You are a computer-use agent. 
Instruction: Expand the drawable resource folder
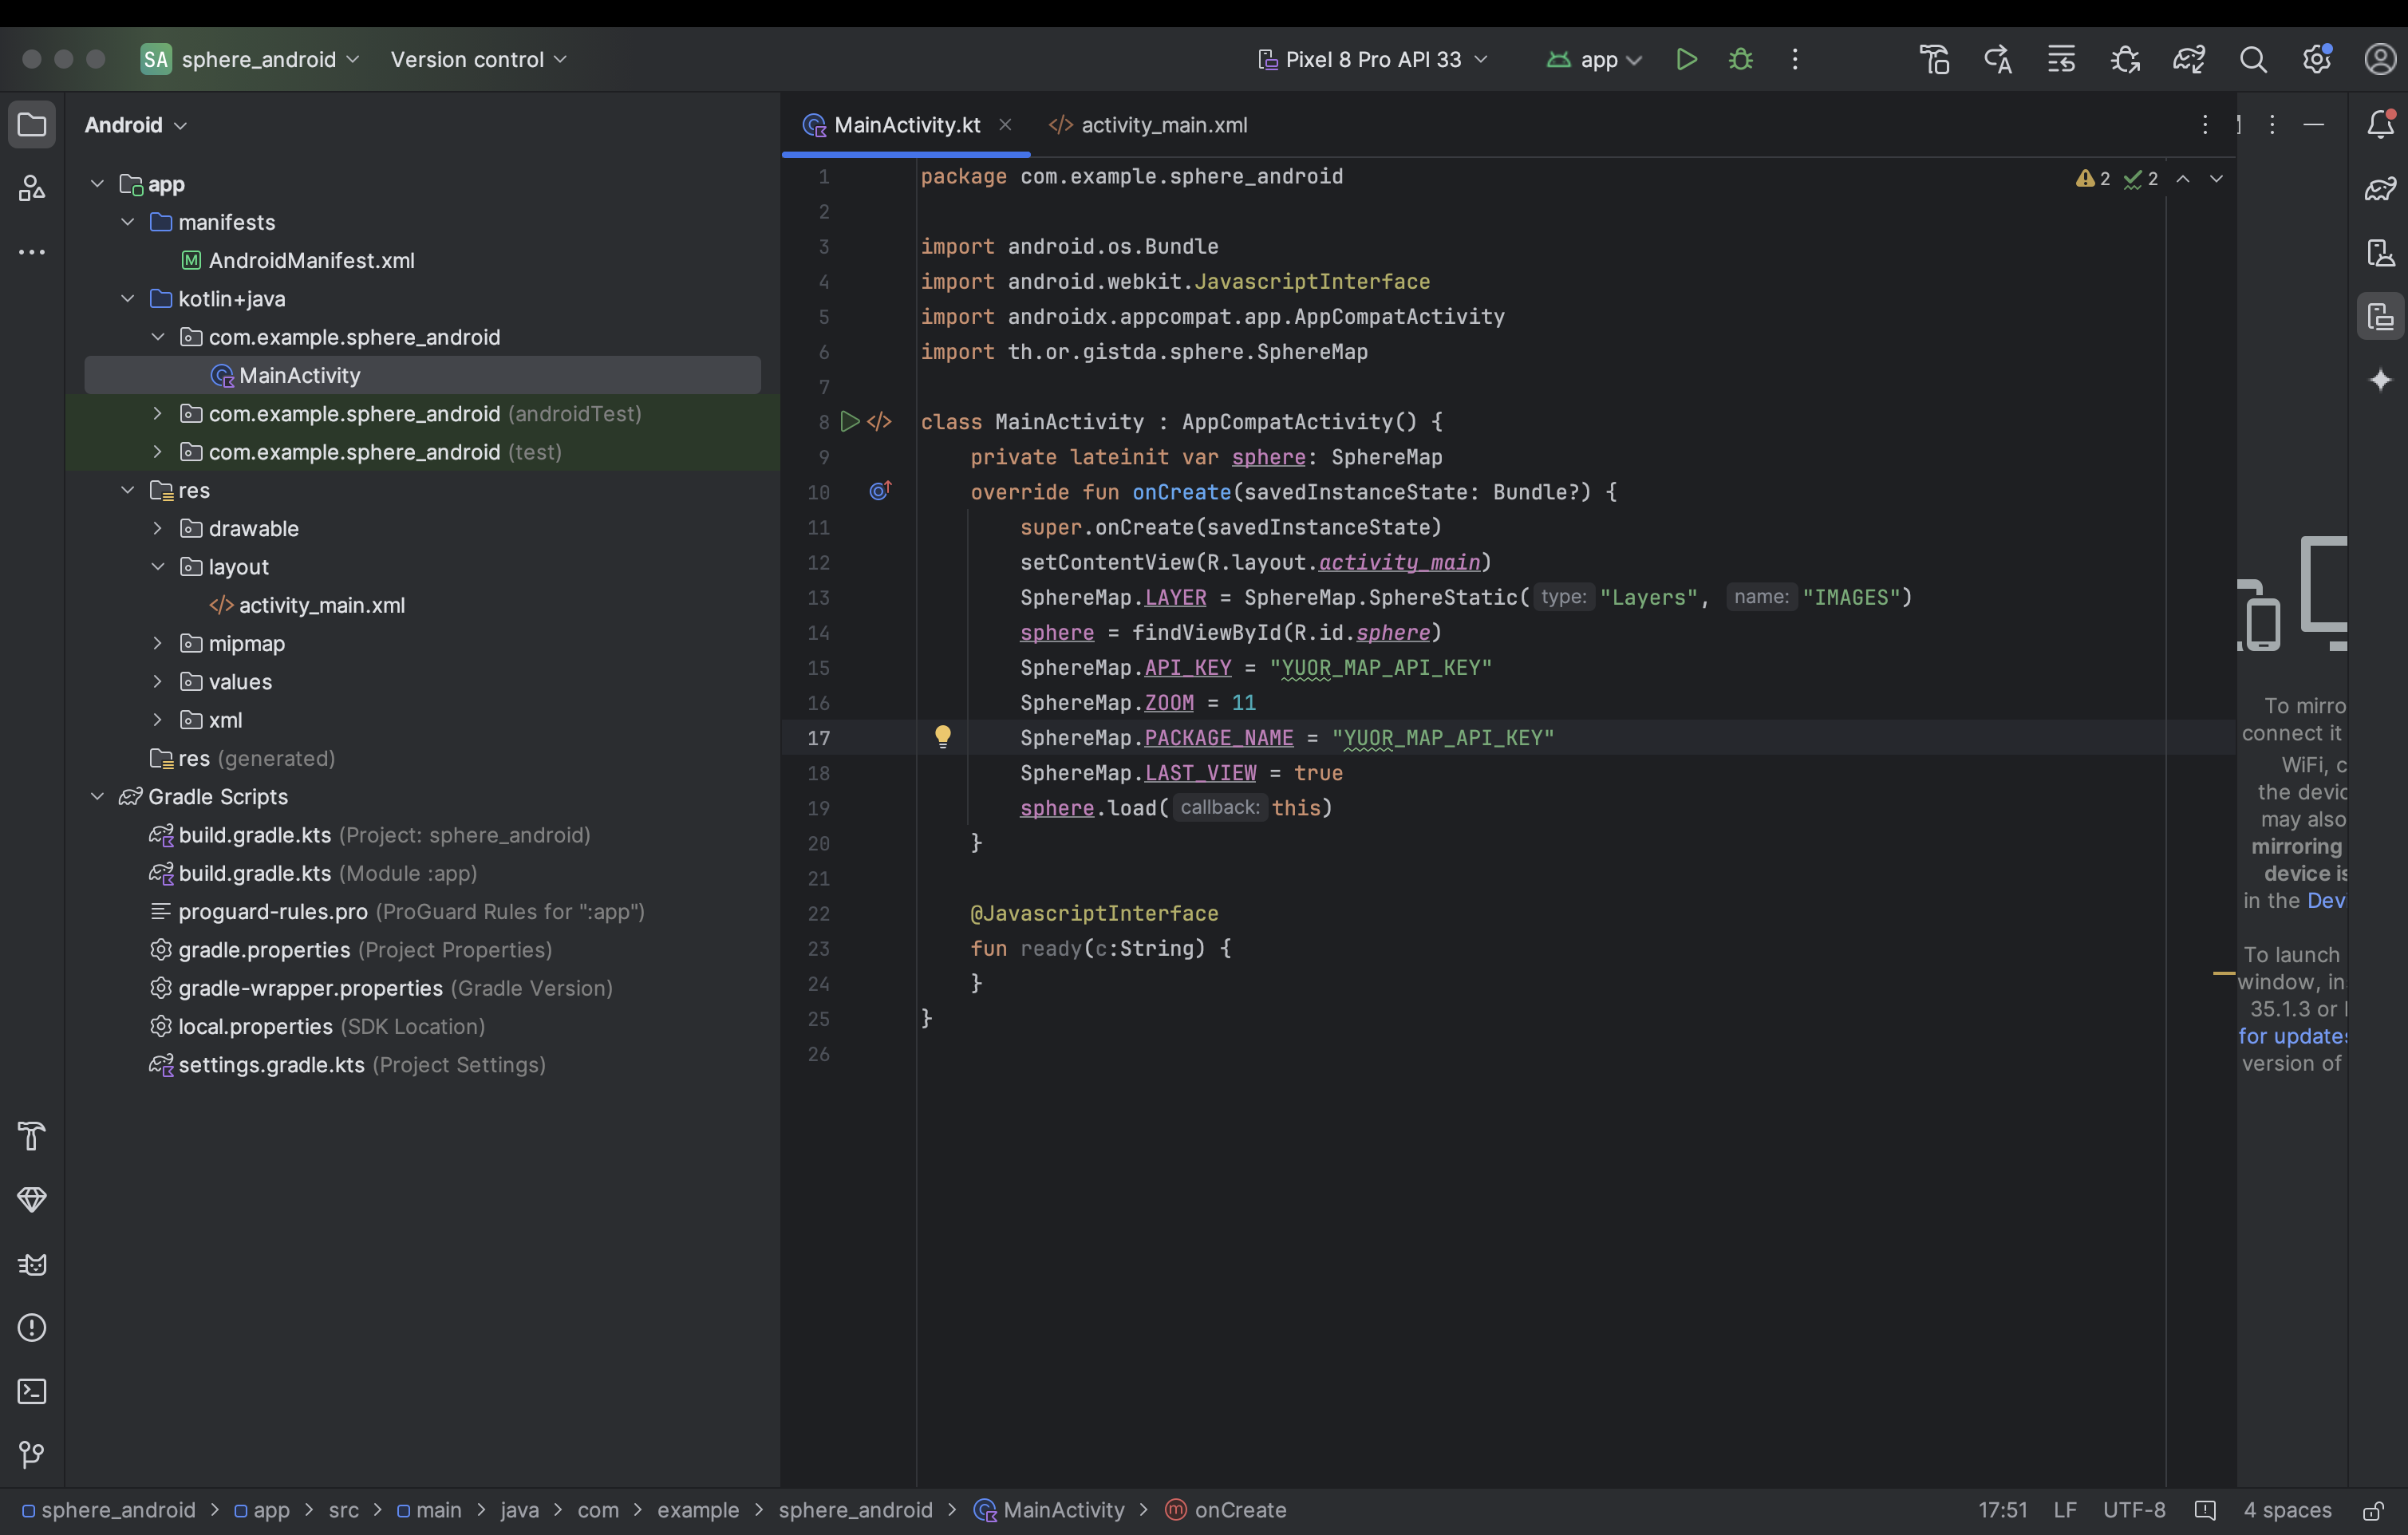coord(159,528)
